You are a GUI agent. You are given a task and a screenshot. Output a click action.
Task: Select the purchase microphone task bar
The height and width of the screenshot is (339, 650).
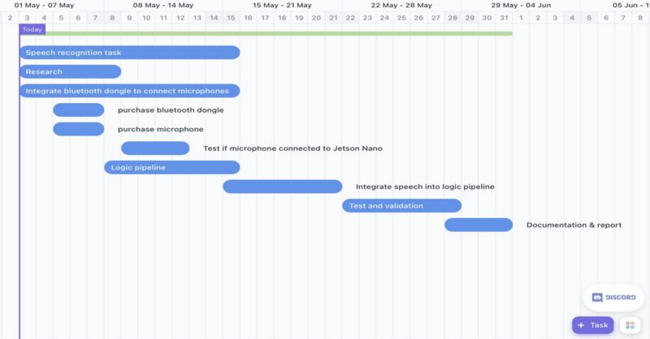click(x=78, y=129)
